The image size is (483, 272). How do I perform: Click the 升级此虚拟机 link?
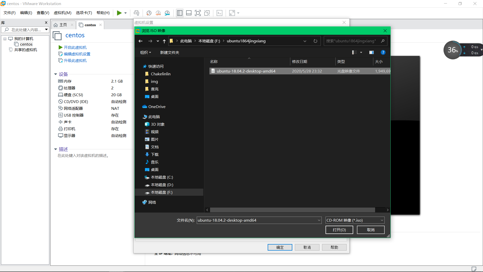75,60
